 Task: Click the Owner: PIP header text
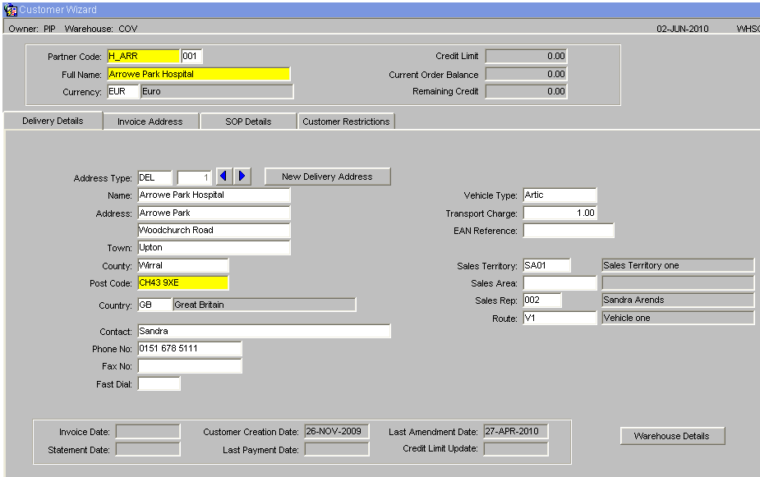[x=32, y=29]
